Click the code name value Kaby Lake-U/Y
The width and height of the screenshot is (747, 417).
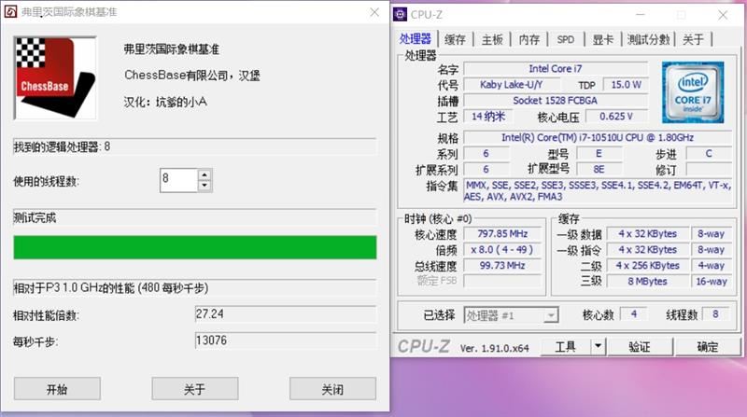(511, 85)
